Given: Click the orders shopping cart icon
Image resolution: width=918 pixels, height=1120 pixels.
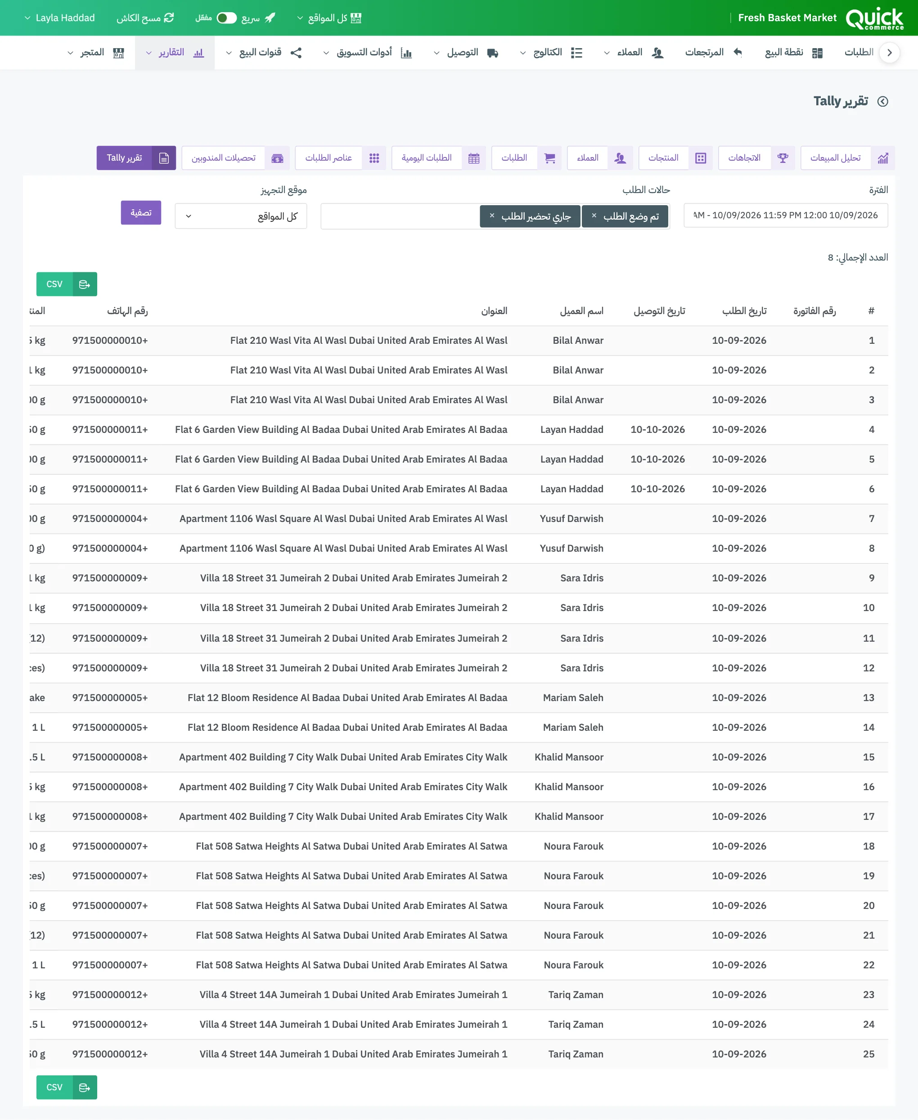Looking at the screenshot, I should pyautogui.click(x=550, y=158).
